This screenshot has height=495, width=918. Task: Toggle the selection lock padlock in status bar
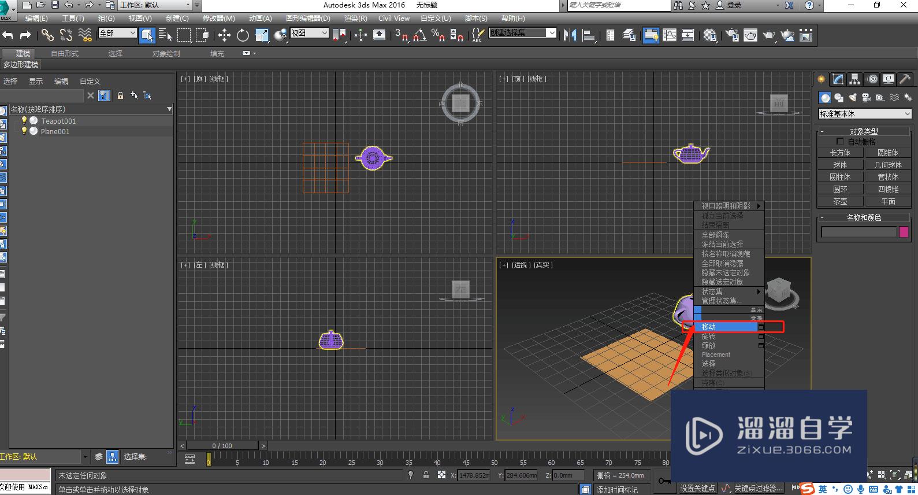click(426, 475)
